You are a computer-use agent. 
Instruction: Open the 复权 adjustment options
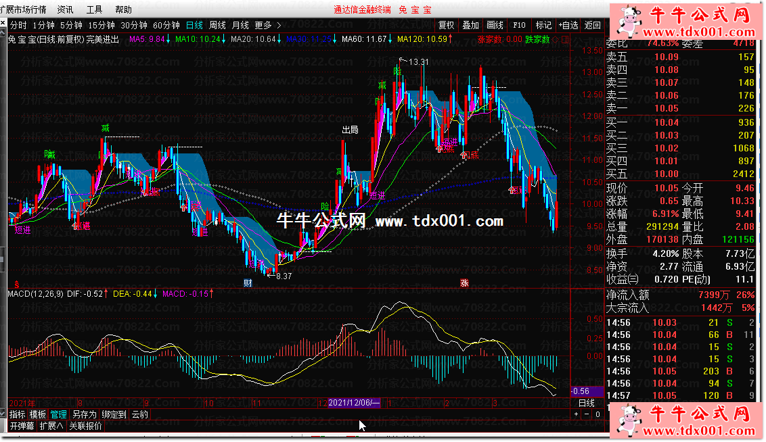click(446, 26)
